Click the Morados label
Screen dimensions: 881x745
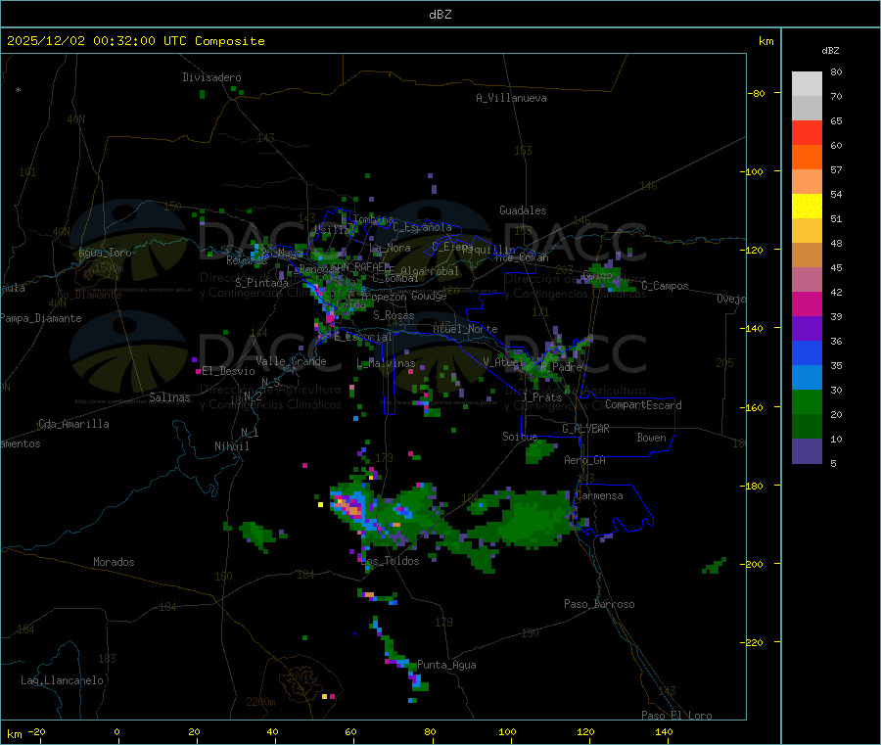tap(115, 562)
